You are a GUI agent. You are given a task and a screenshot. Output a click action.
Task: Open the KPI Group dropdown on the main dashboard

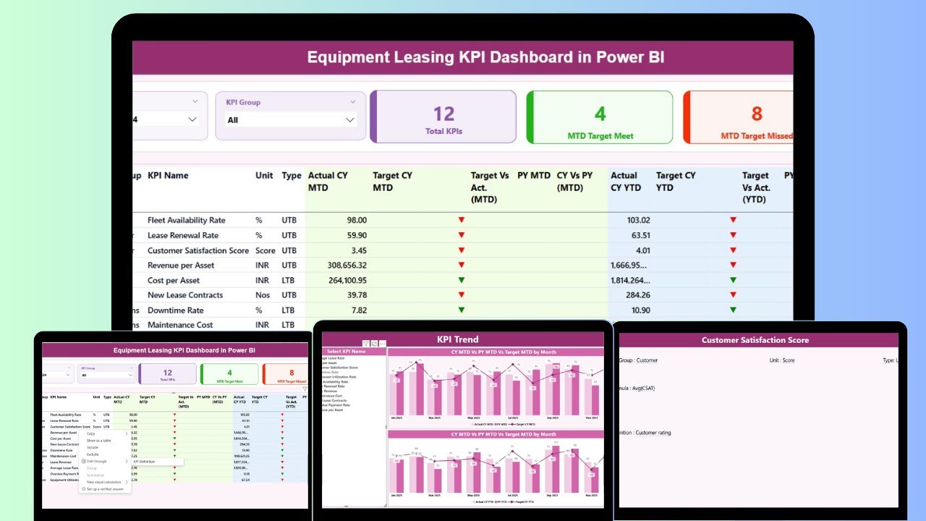290,119
